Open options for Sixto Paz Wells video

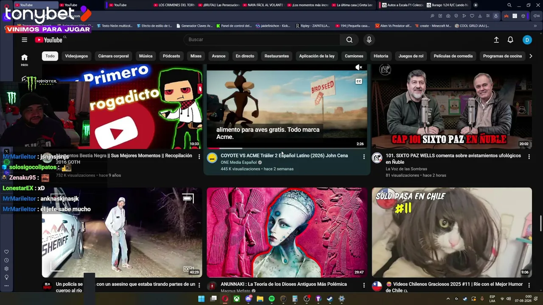pos(529,157)
